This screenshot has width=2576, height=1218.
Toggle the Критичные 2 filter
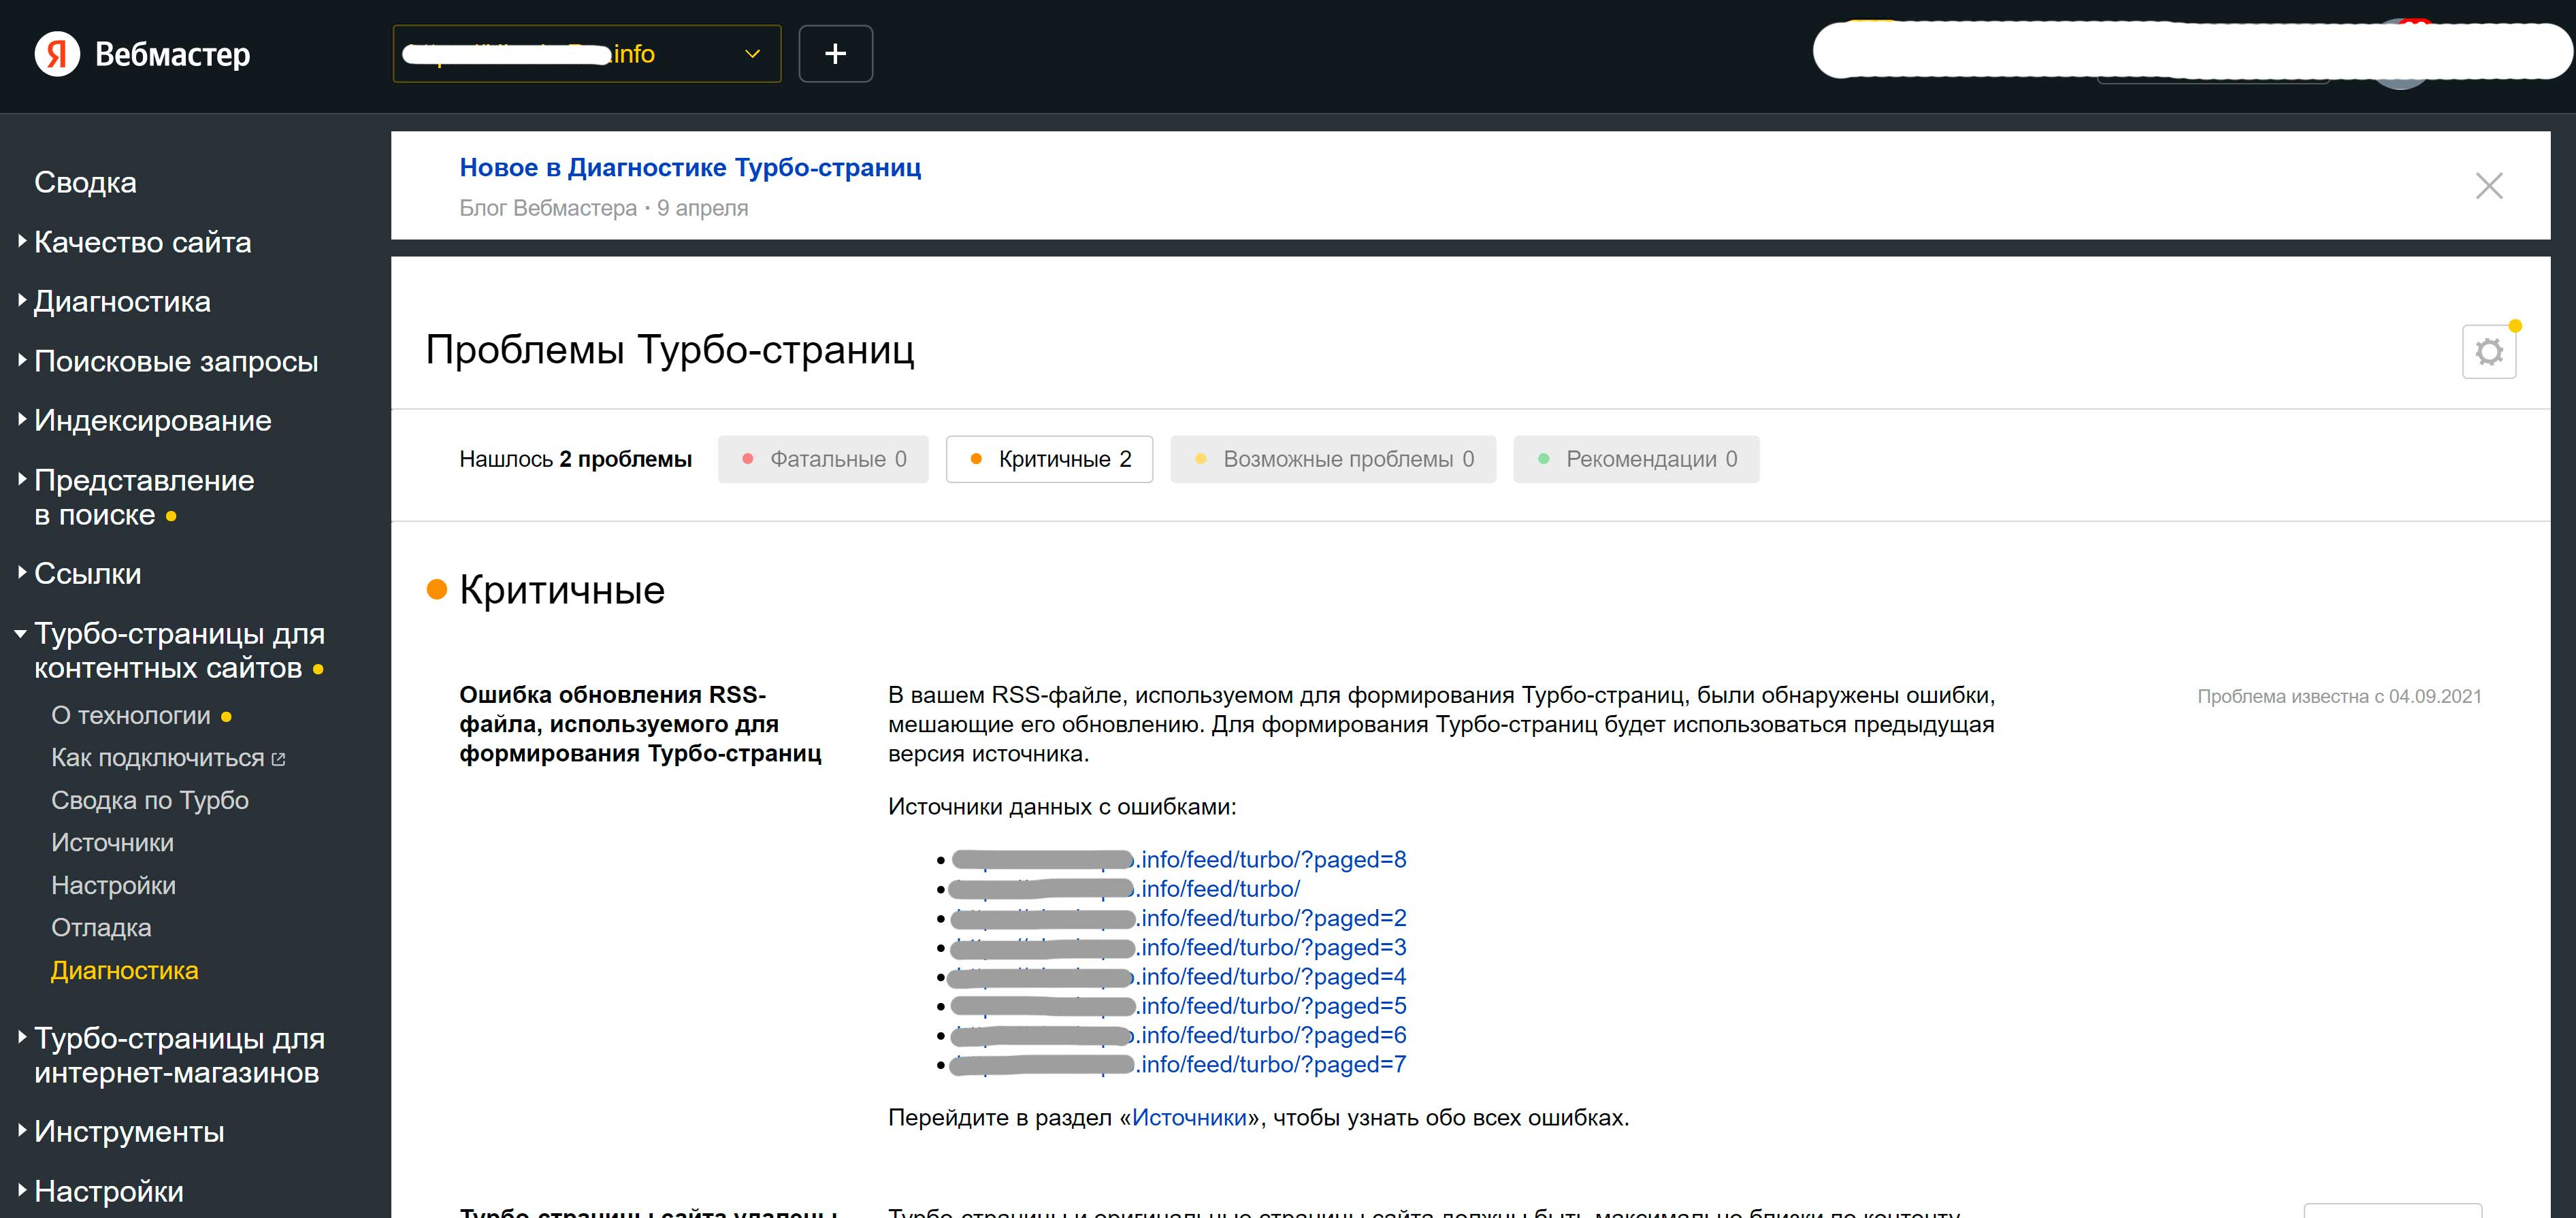(1049, 459)
